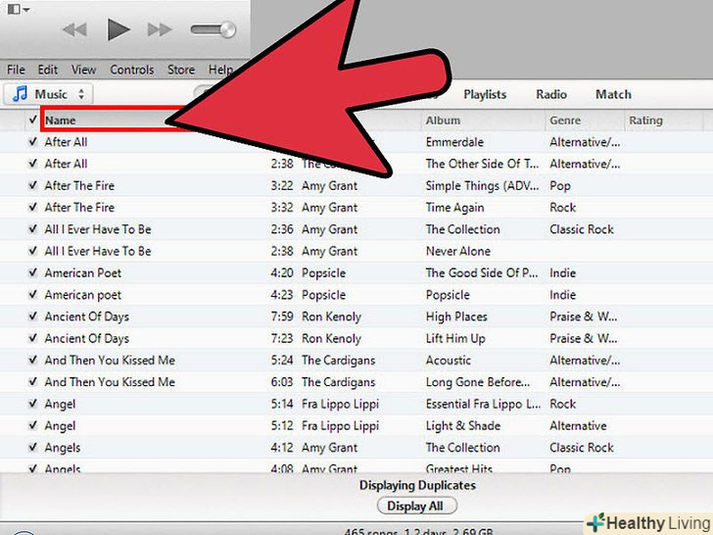Click artist Ron Kenoly on 7:59 row
713x535 pixels.
click(331, 317)
